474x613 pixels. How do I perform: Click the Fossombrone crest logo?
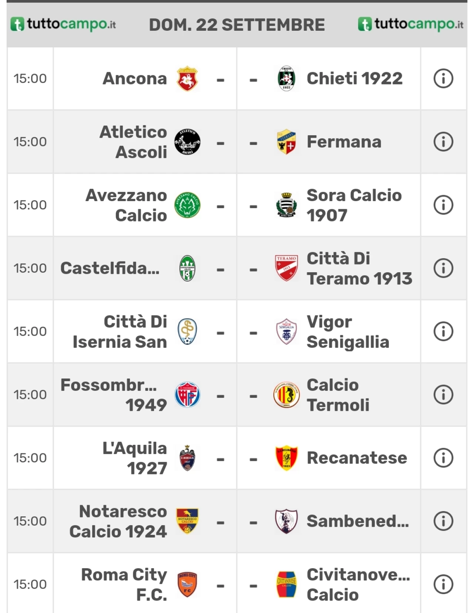(187, 395)
